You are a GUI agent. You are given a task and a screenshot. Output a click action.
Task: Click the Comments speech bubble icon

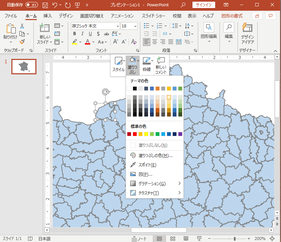271,16
